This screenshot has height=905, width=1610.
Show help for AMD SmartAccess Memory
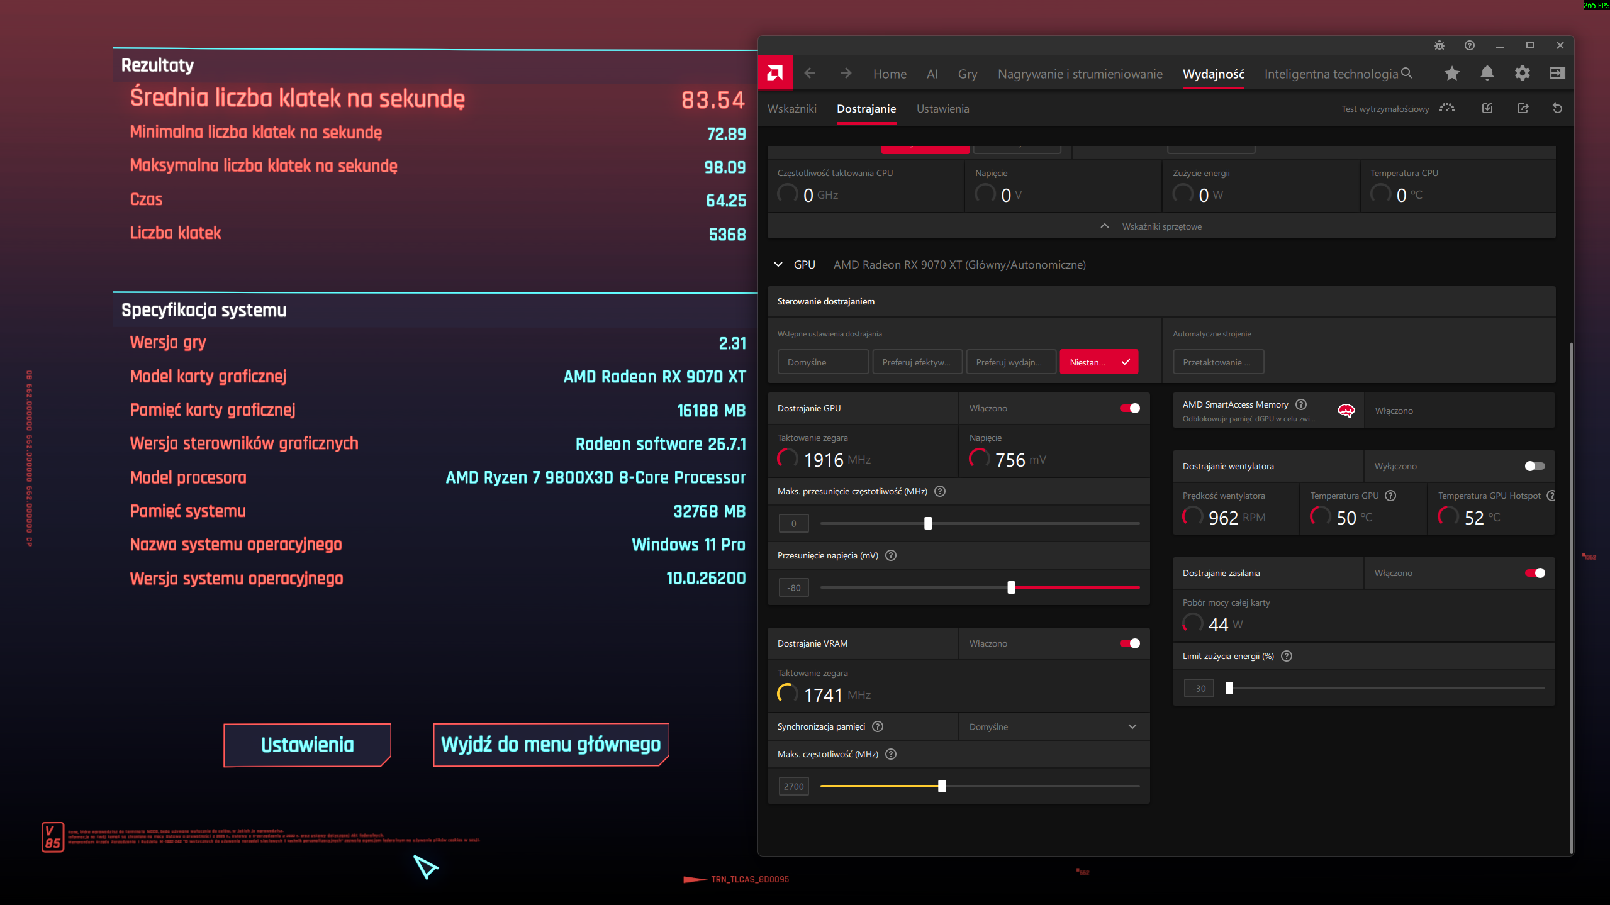1301,404
